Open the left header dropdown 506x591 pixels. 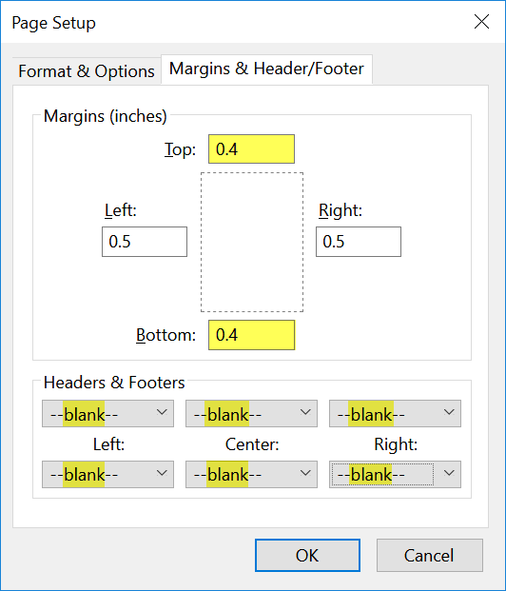click(x=107, y=413)
